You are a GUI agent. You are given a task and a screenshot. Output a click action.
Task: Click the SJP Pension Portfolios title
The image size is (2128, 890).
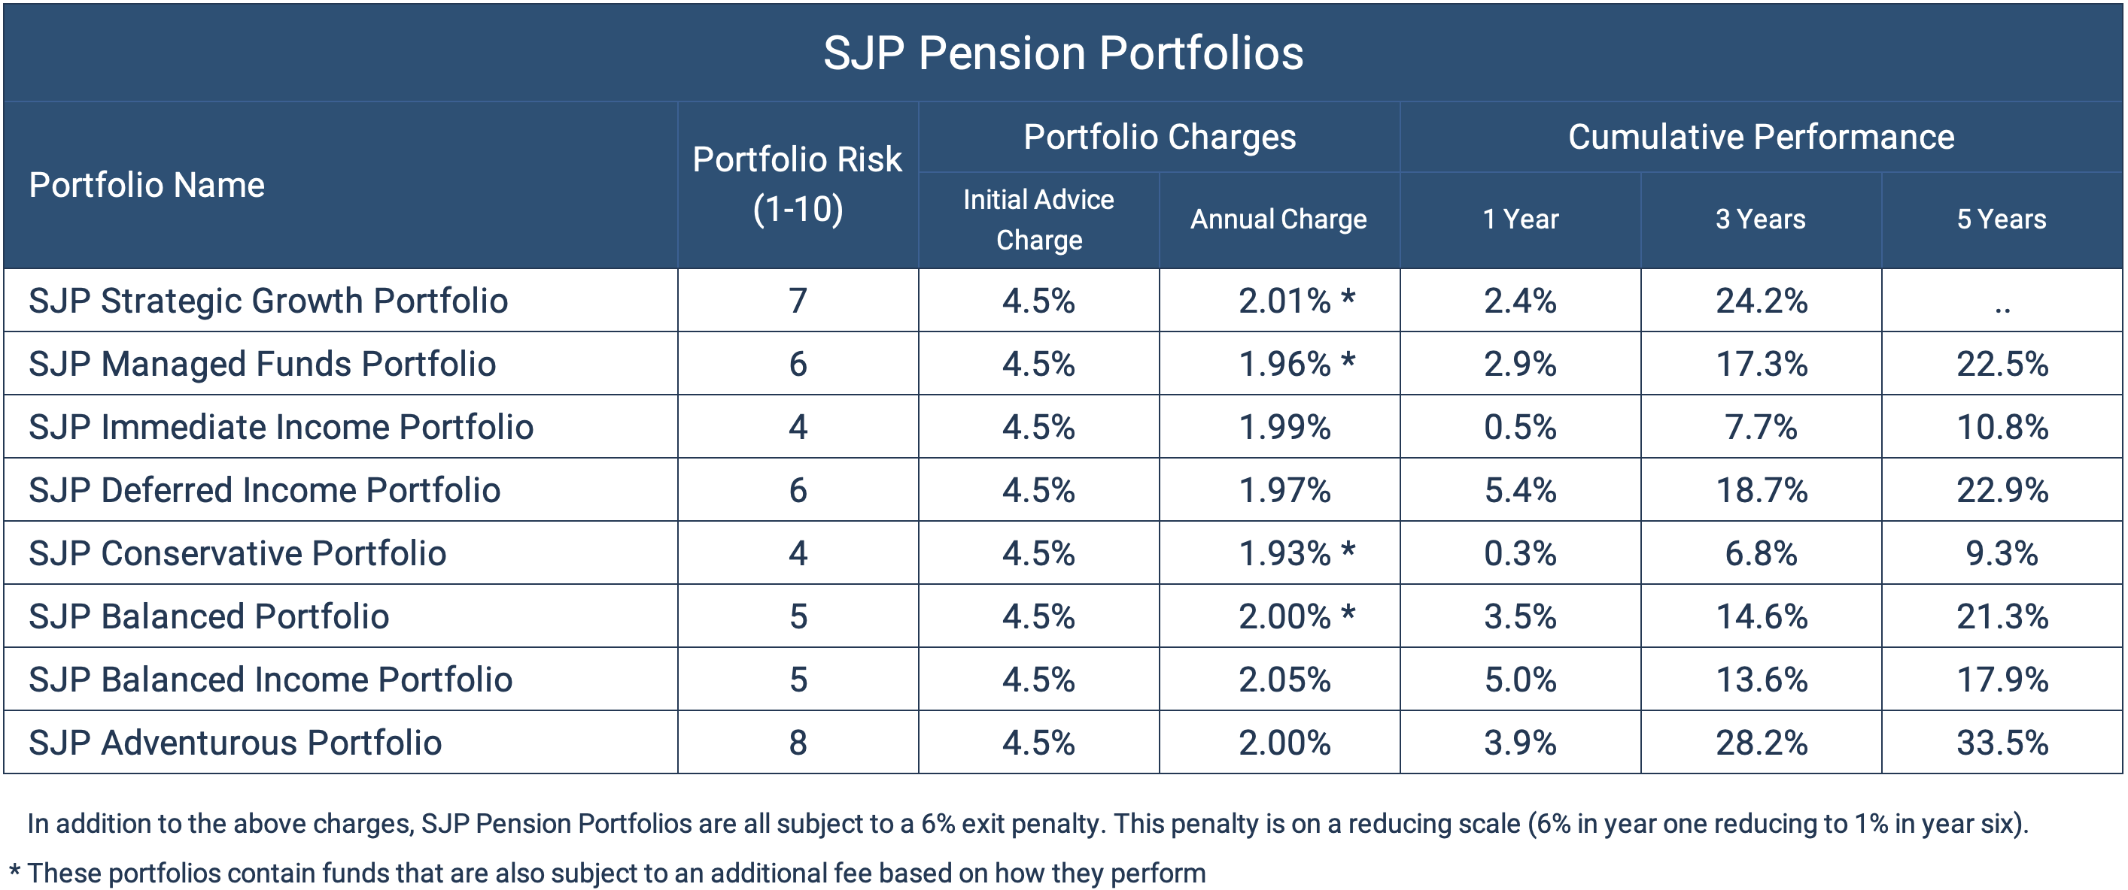[1062, 53]
